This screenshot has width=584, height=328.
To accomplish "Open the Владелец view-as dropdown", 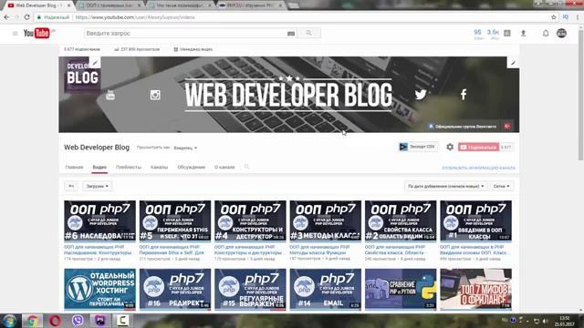I will click(x=185, y=148).
